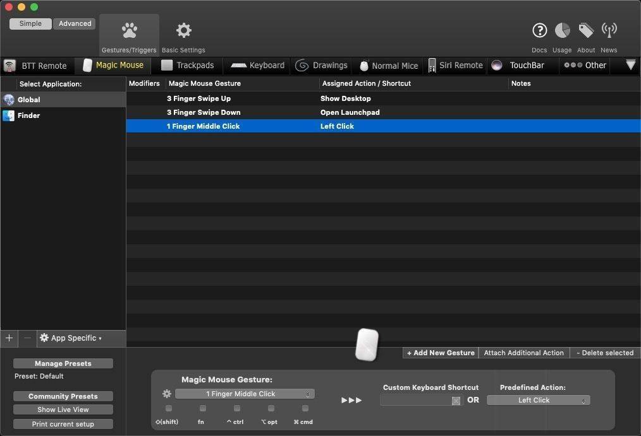The width and height of the screenshot is (641, 436).
Task: Open the Predefined Action Left Click dropdown
Action: 538,400
